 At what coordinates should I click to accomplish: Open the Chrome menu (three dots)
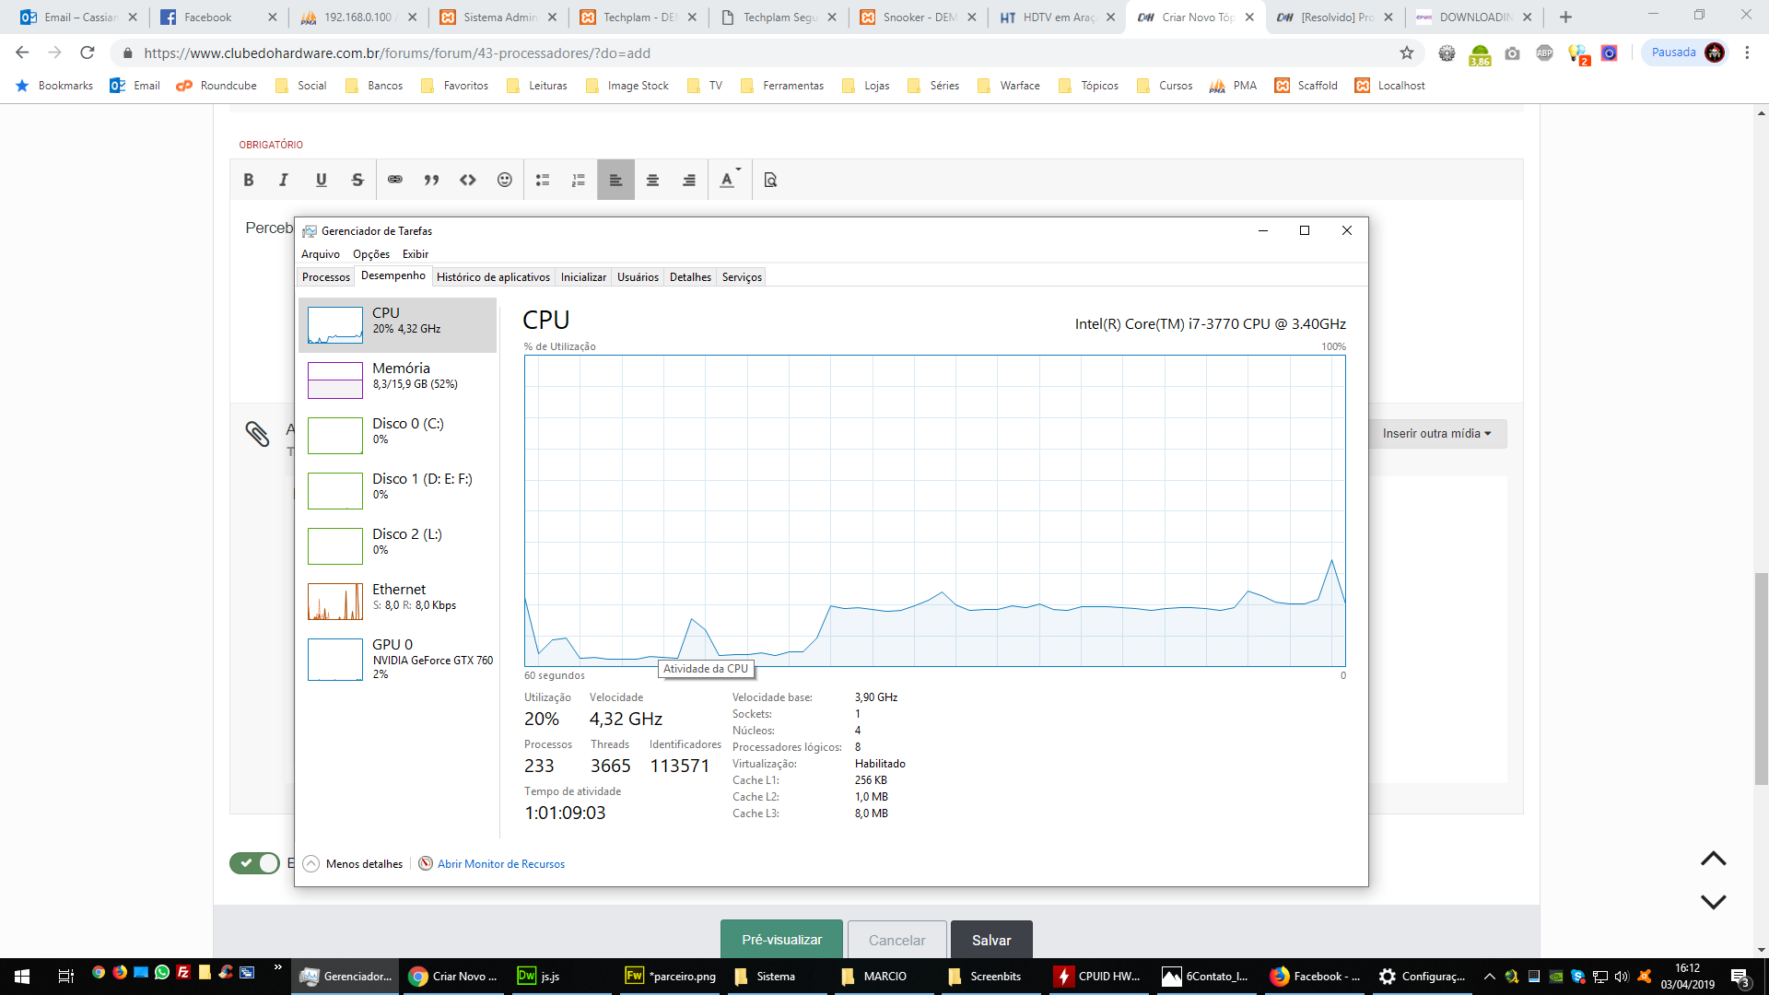(1747, 53)
